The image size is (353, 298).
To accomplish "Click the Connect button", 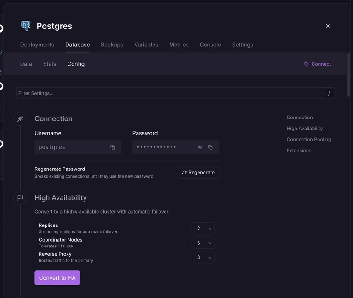I will coord(318,64).
